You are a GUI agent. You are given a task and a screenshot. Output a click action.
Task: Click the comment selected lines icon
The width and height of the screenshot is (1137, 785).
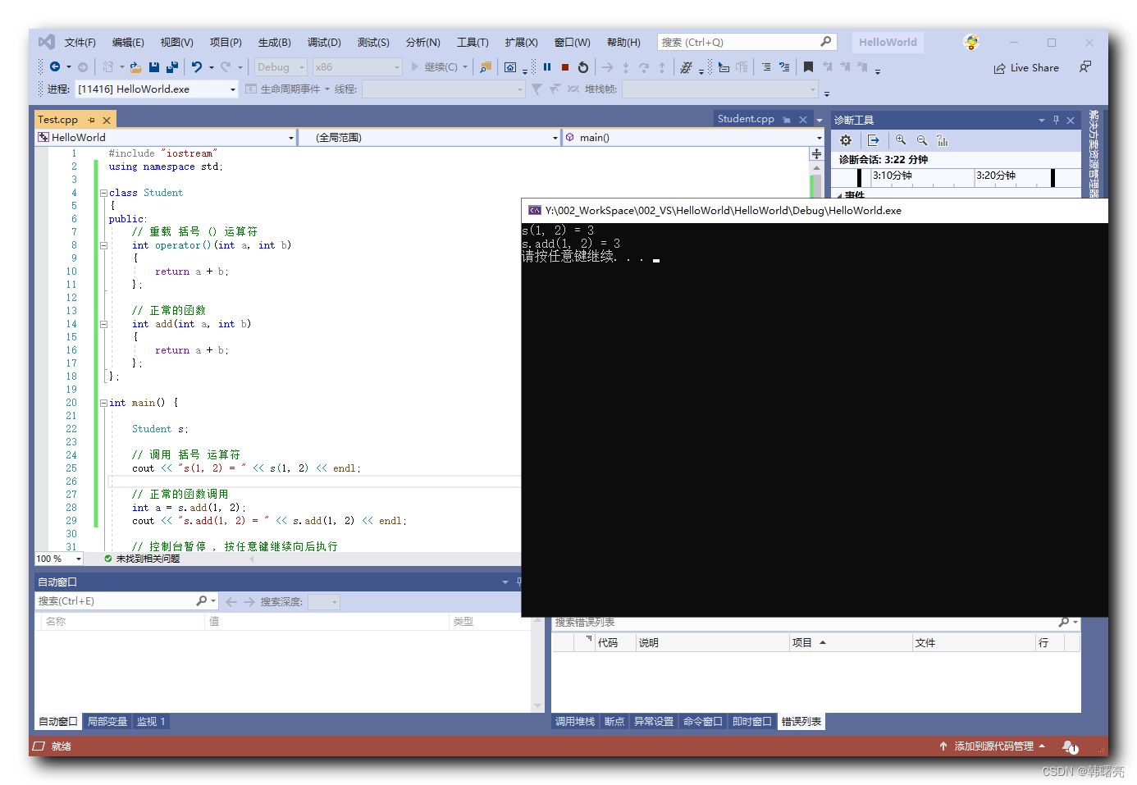click(766, 67)
